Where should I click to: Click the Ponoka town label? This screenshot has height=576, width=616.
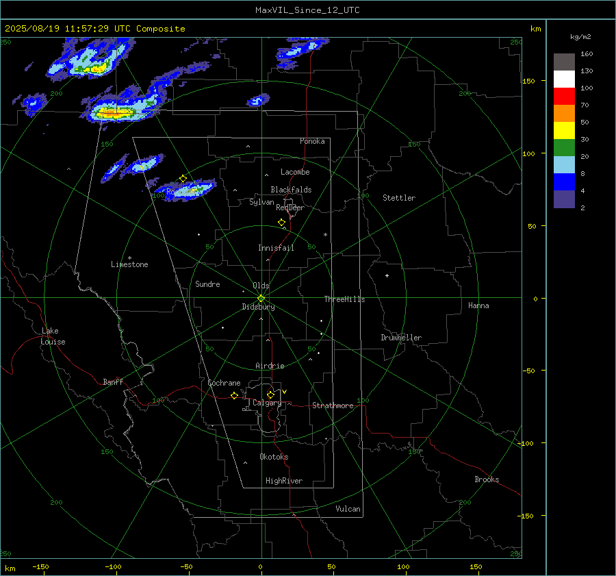312,141
